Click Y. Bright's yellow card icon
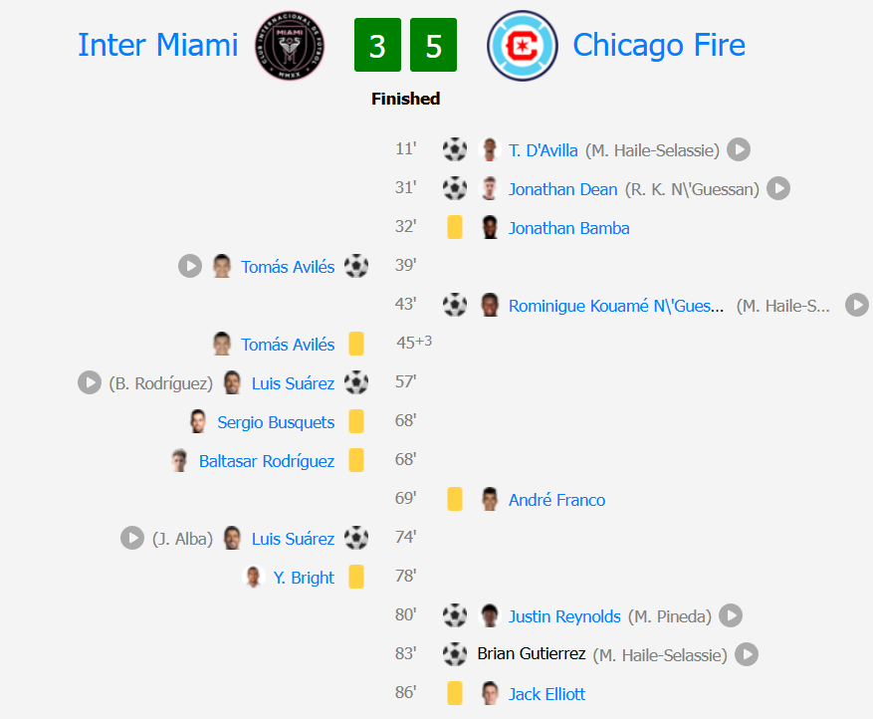The image size is (873, 719). (356, 578)
